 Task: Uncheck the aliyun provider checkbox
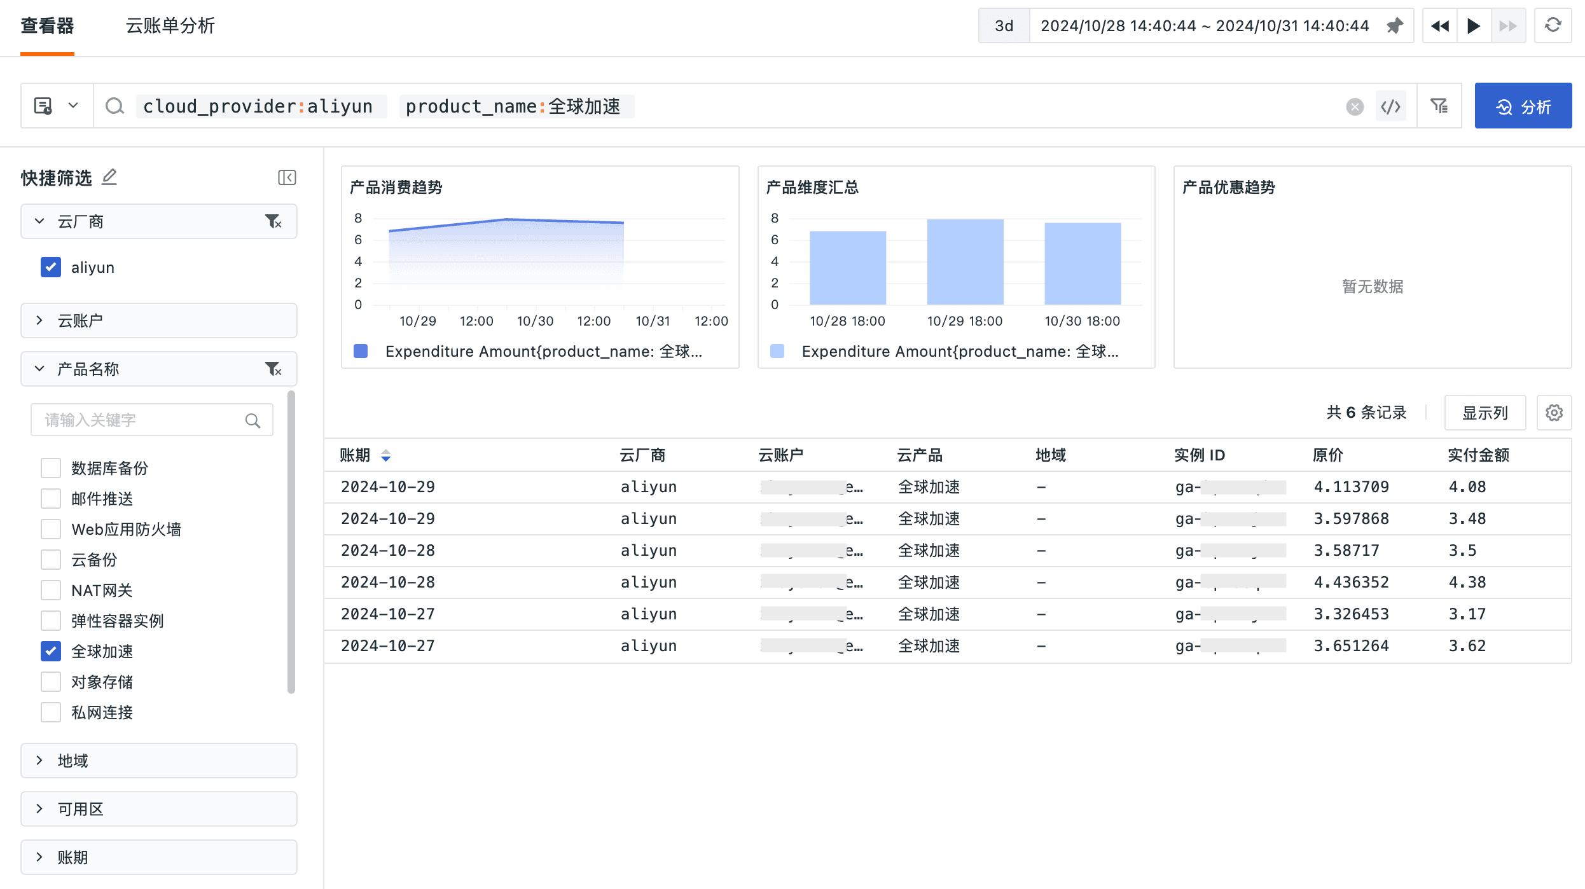pyautogui.click(x=51, y=267)
